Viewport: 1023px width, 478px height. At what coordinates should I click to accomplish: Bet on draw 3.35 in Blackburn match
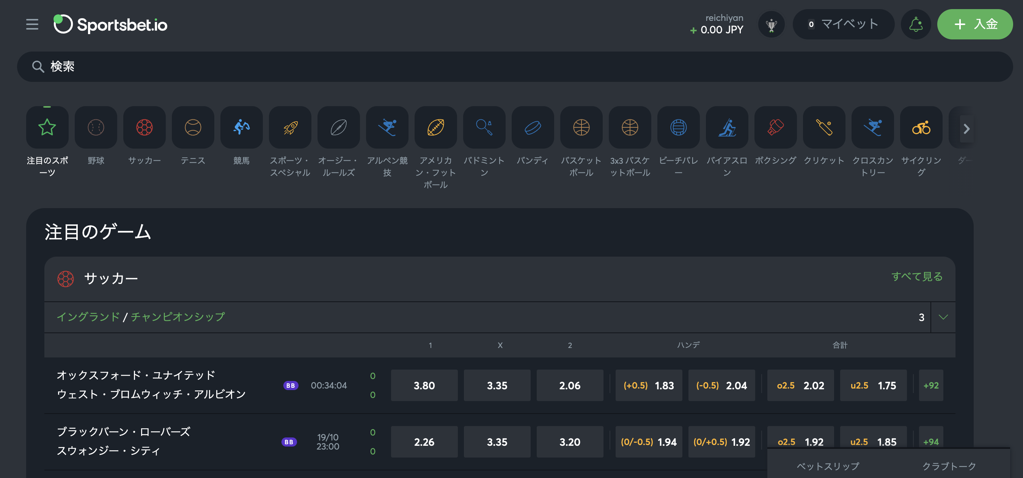point(497,442)
